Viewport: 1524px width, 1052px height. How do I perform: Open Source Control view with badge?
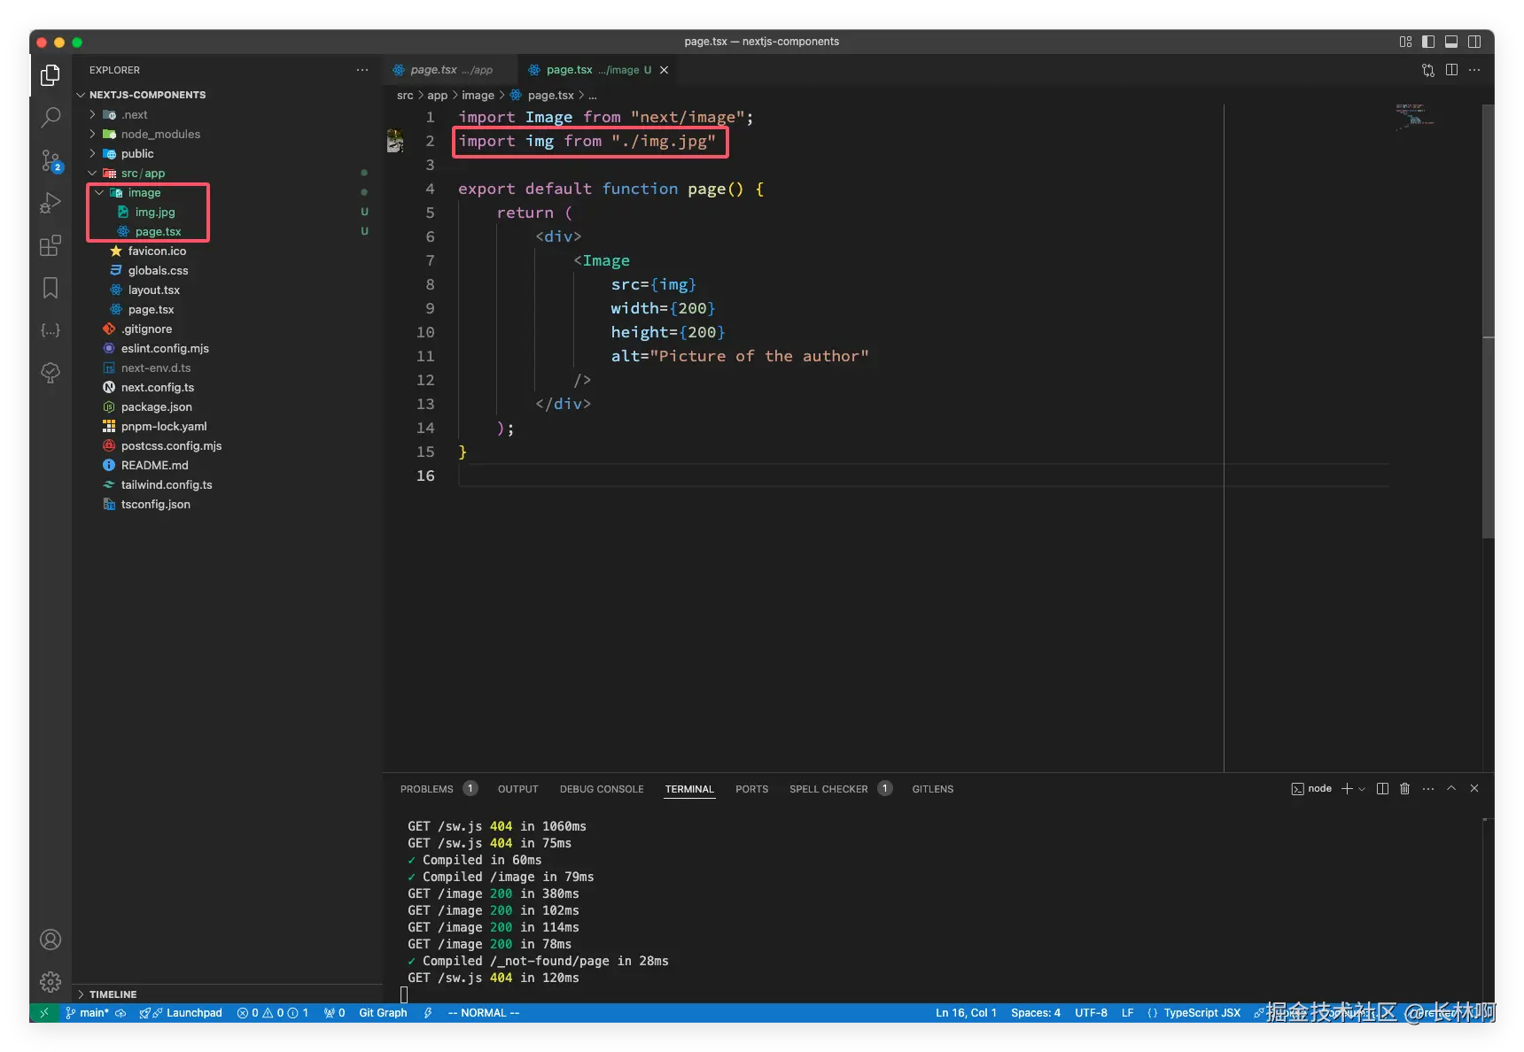click(51, 160)
